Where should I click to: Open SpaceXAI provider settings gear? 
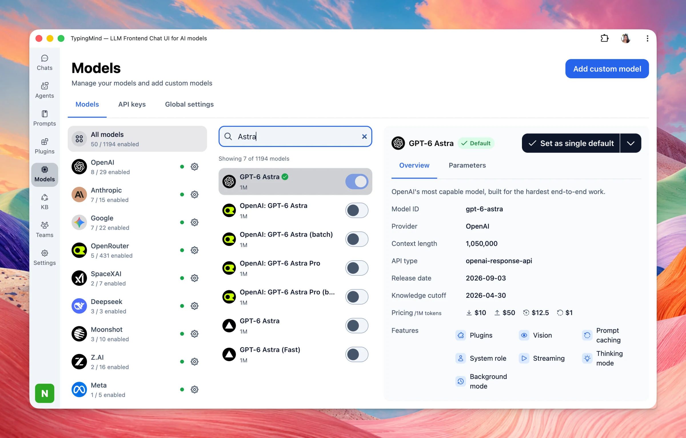pos(195,278)
